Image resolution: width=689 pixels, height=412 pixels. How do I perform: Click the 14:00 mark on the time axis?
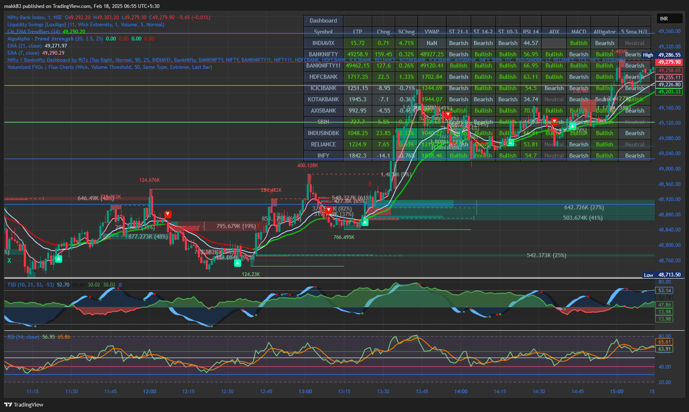[461, 392]
